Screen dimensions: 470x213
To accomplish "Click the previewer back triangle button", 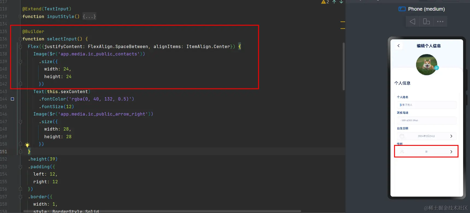I will (x=413, y=22).
